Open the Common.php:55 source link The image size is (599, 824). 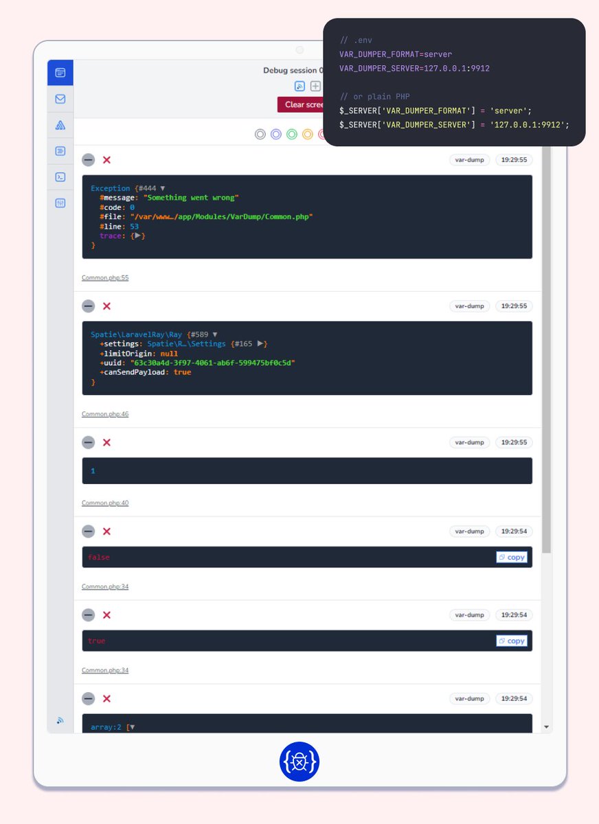(105, 278)
